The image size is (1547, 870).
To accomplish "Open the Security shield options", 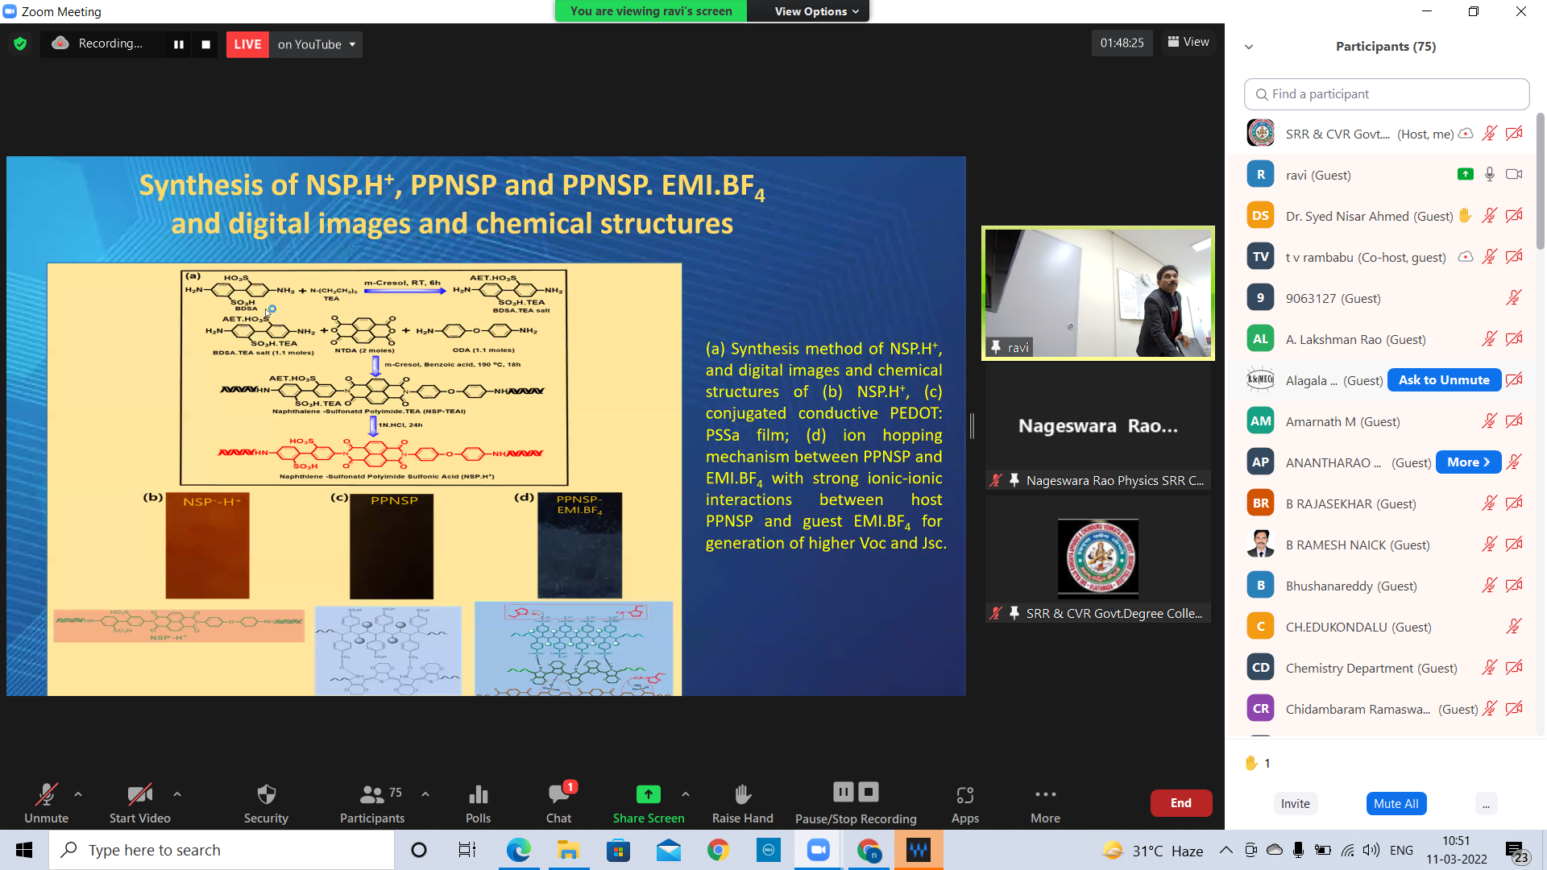I will (x=266, y=803).
